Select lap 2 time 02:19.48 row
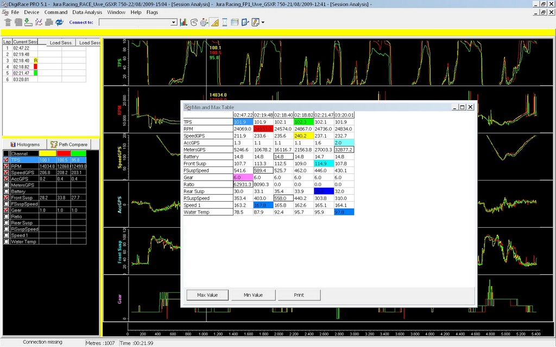The image size is (556, 347). tap(21, 54)
